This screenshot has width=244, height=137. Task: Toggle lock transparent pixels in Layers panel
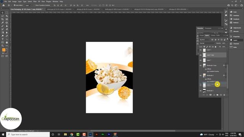pos(204,47)
